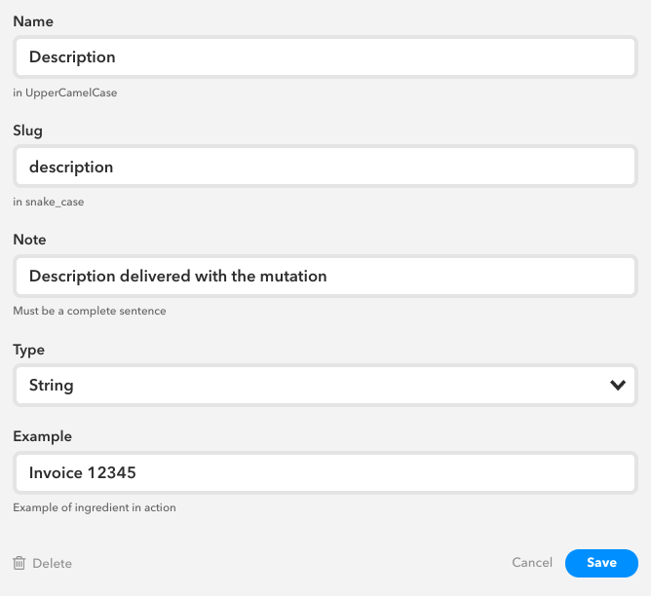Click the Name field label

click(x=33, y=21)
